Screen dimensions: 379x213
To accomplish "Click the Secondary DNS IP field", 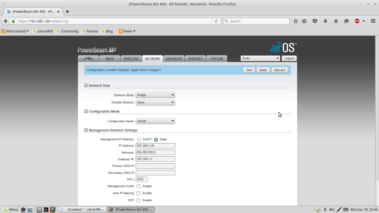I will click(155, 173).
